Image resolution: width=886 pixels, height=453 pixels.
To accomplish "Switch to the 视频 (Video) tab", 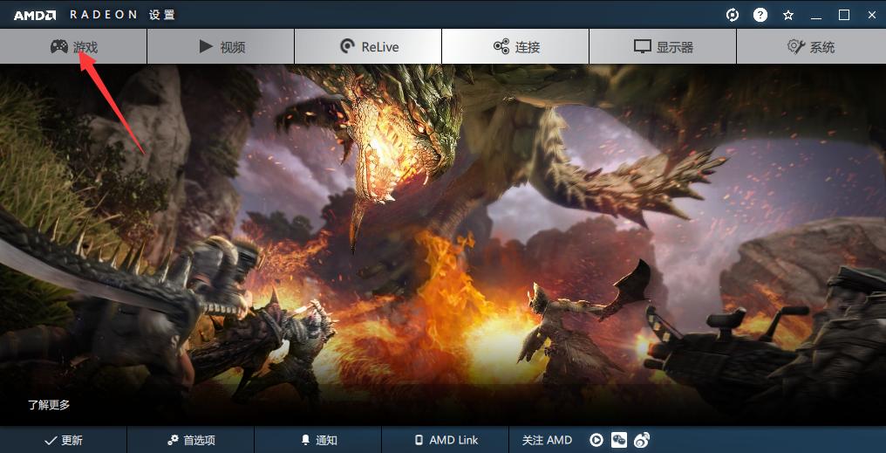I will tap(221, 46).
